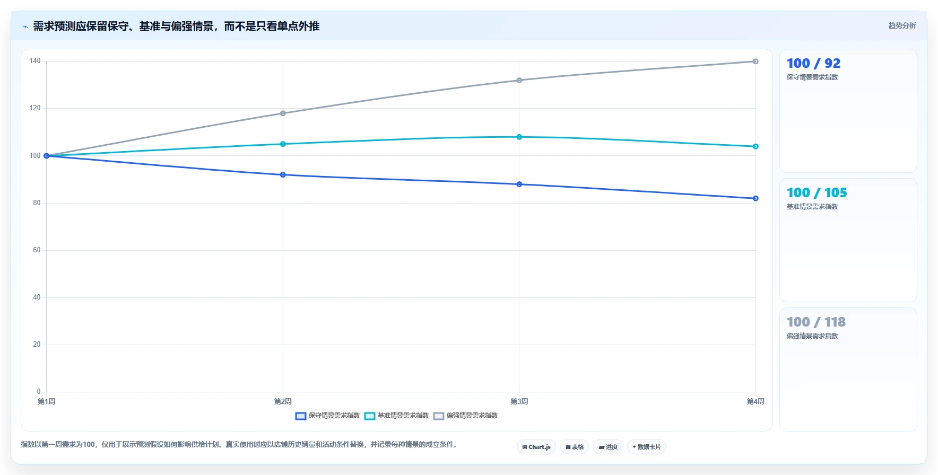Click the trend icon beside the title

point(25,27)
